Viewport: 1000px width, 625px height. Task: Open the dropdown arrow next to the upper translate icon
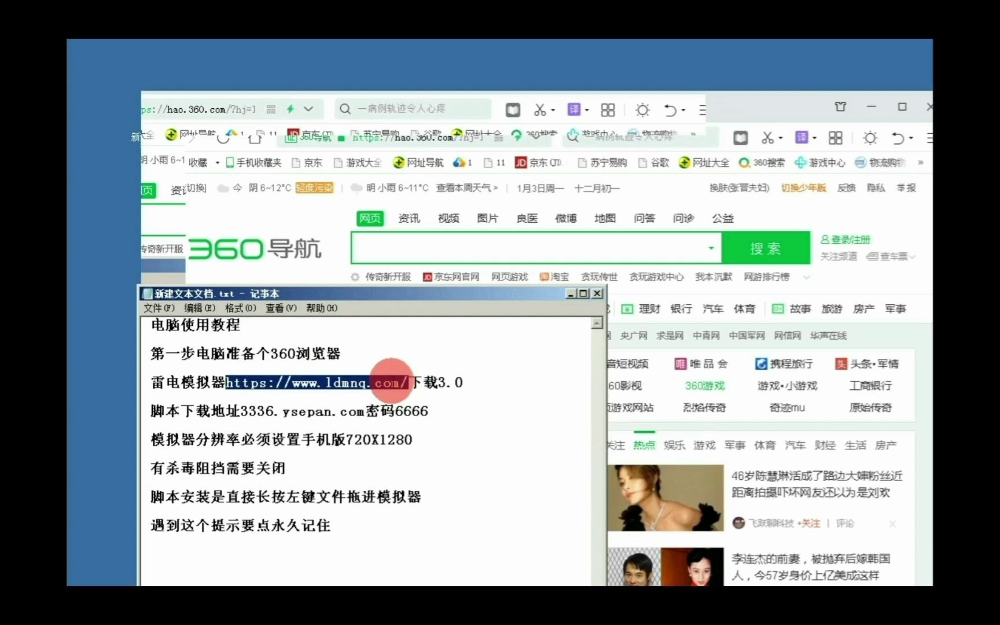pyautogui.click(x=587, y=110)
